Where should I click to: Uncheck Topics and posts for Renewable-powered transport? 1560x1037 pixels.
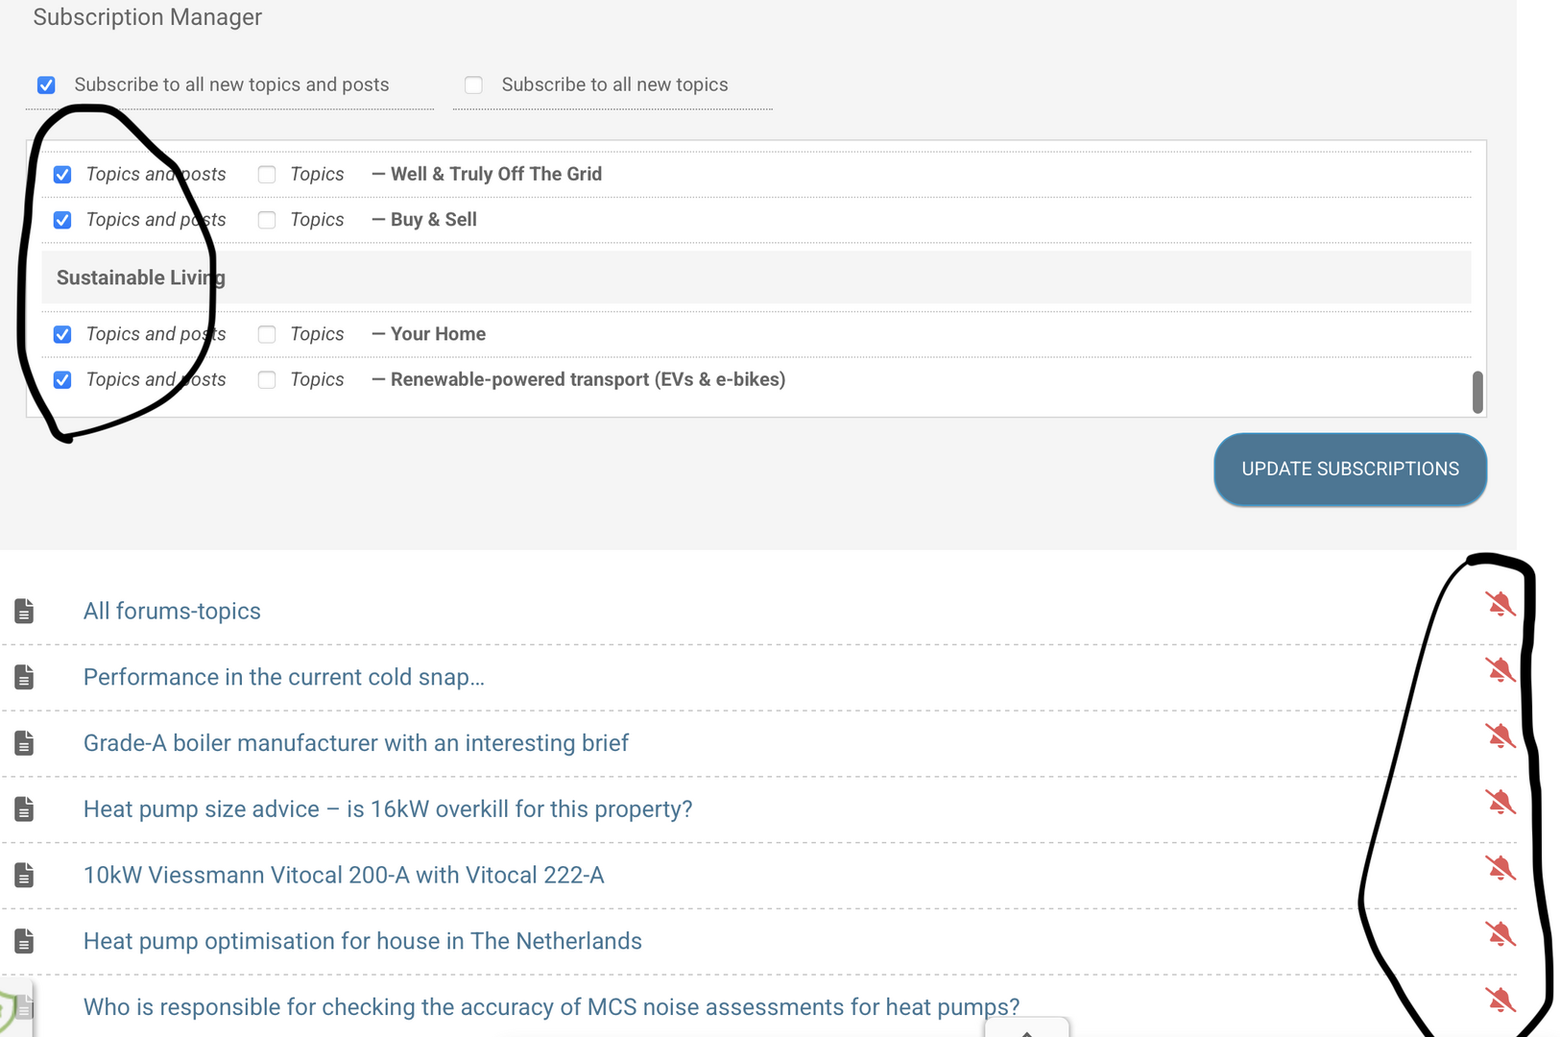point(62,380)
